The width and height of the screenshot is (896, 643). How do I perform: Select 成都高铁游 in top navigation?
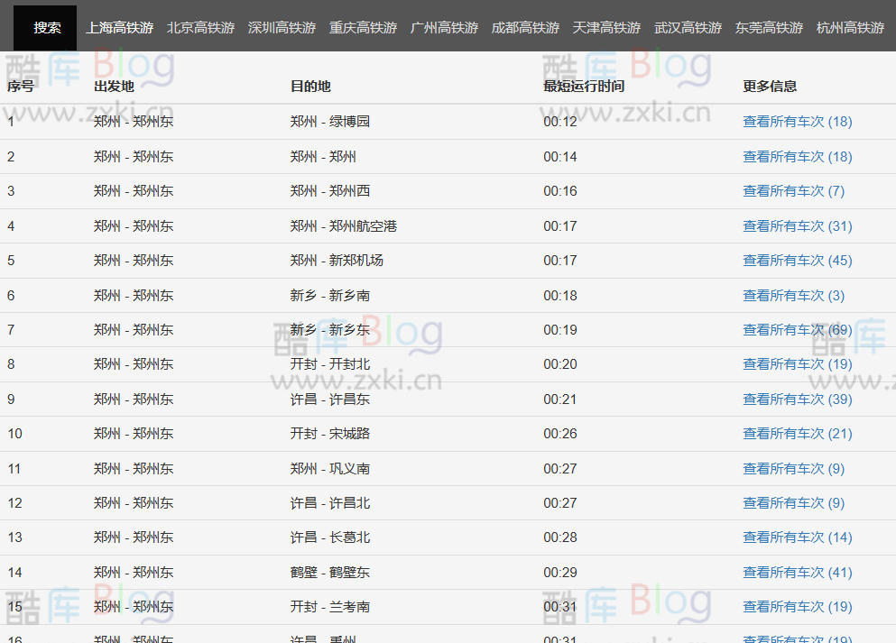[525, 28]
